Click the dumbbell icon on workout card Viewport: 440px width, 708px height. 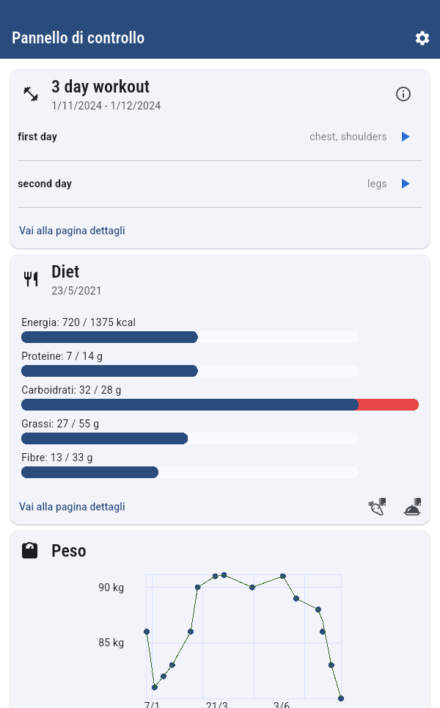[x=31, y=94]
